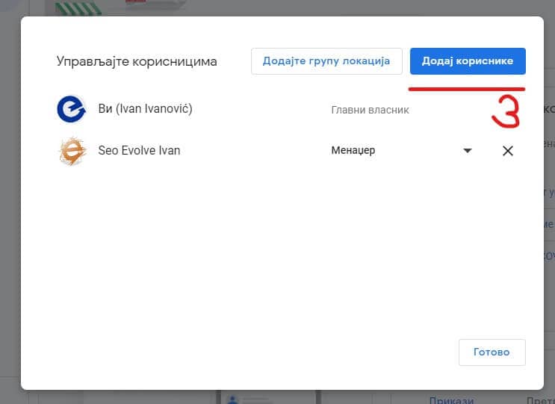Confirm with the Готово button
The width and height of the screenshot is (555, 404).
point(492,352)
